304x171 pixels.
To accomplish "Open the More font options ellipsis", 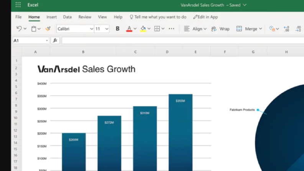I will click(171, 29).
